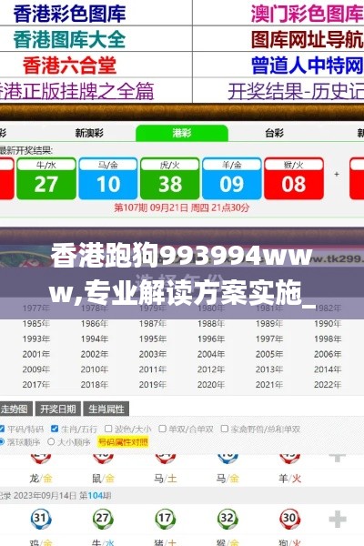Enable the 家禽野兽/总和单双 checkbox
This screenshot has width=364, height=546.
225,429
